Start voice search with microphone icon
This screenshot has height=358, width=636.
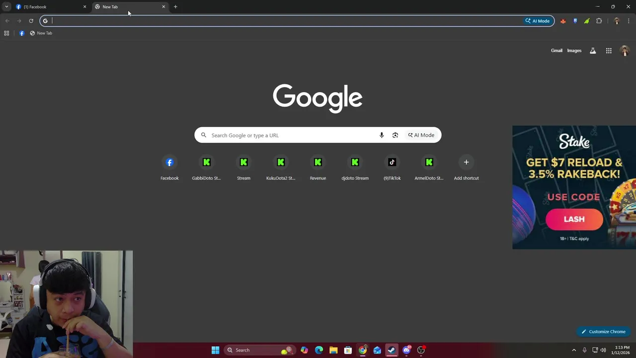382,135
